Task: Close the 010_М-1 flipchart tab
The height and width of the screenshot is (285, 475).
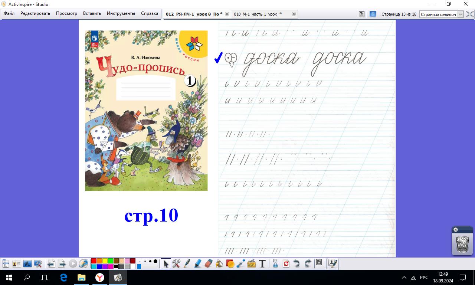Action: tap(294, 14)
